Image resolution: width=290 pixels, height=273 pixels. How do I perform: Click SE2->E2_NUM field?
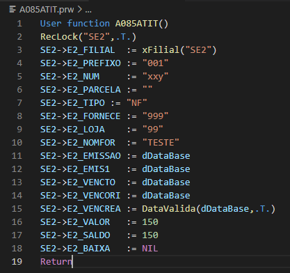pyautogui.click(x=70, y=77)
